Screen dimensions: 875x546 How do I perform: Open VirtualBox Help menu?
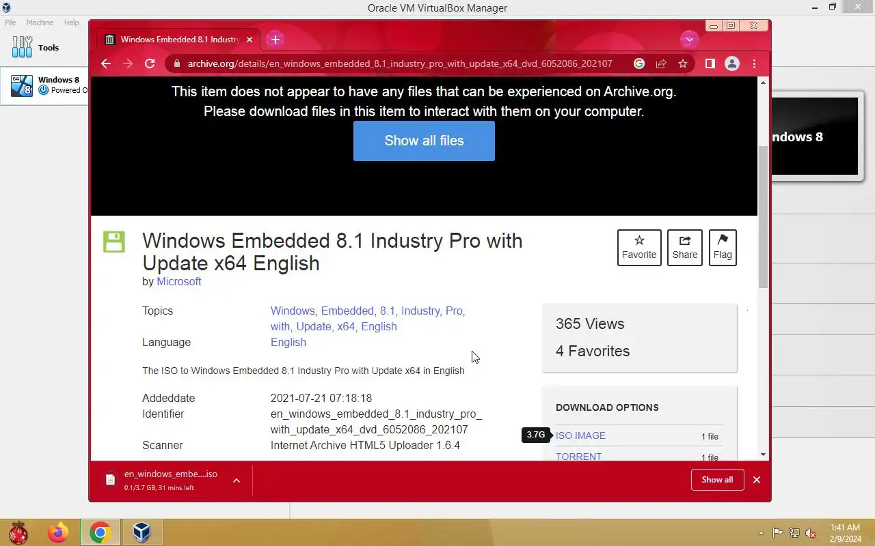coord(71,23)
